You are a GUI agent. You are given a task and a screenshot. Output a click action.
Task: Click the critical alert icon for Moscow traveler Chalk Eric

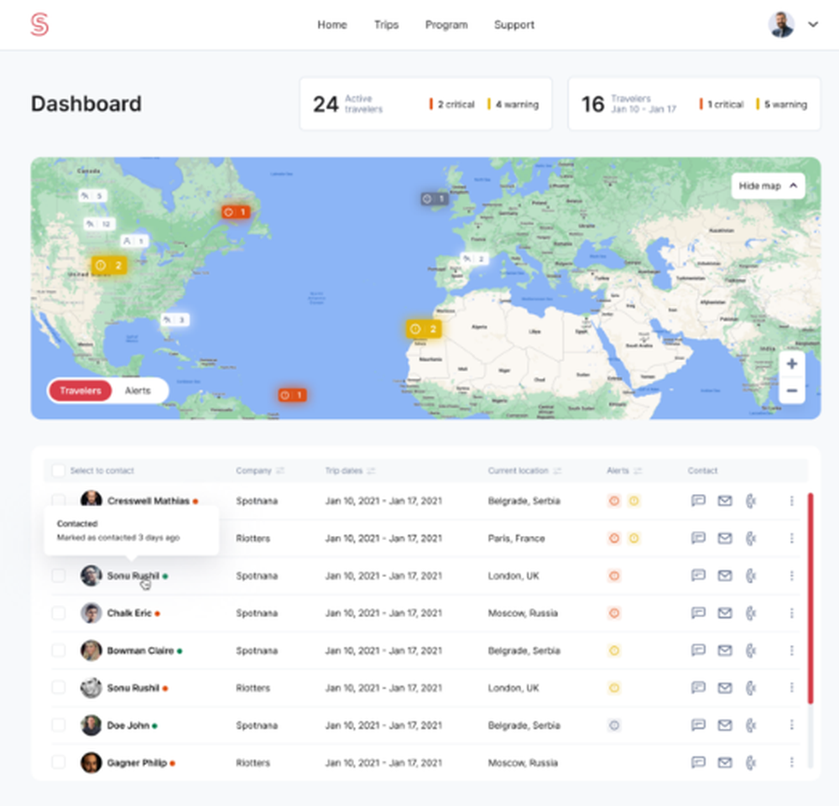(x=614, y=613)
